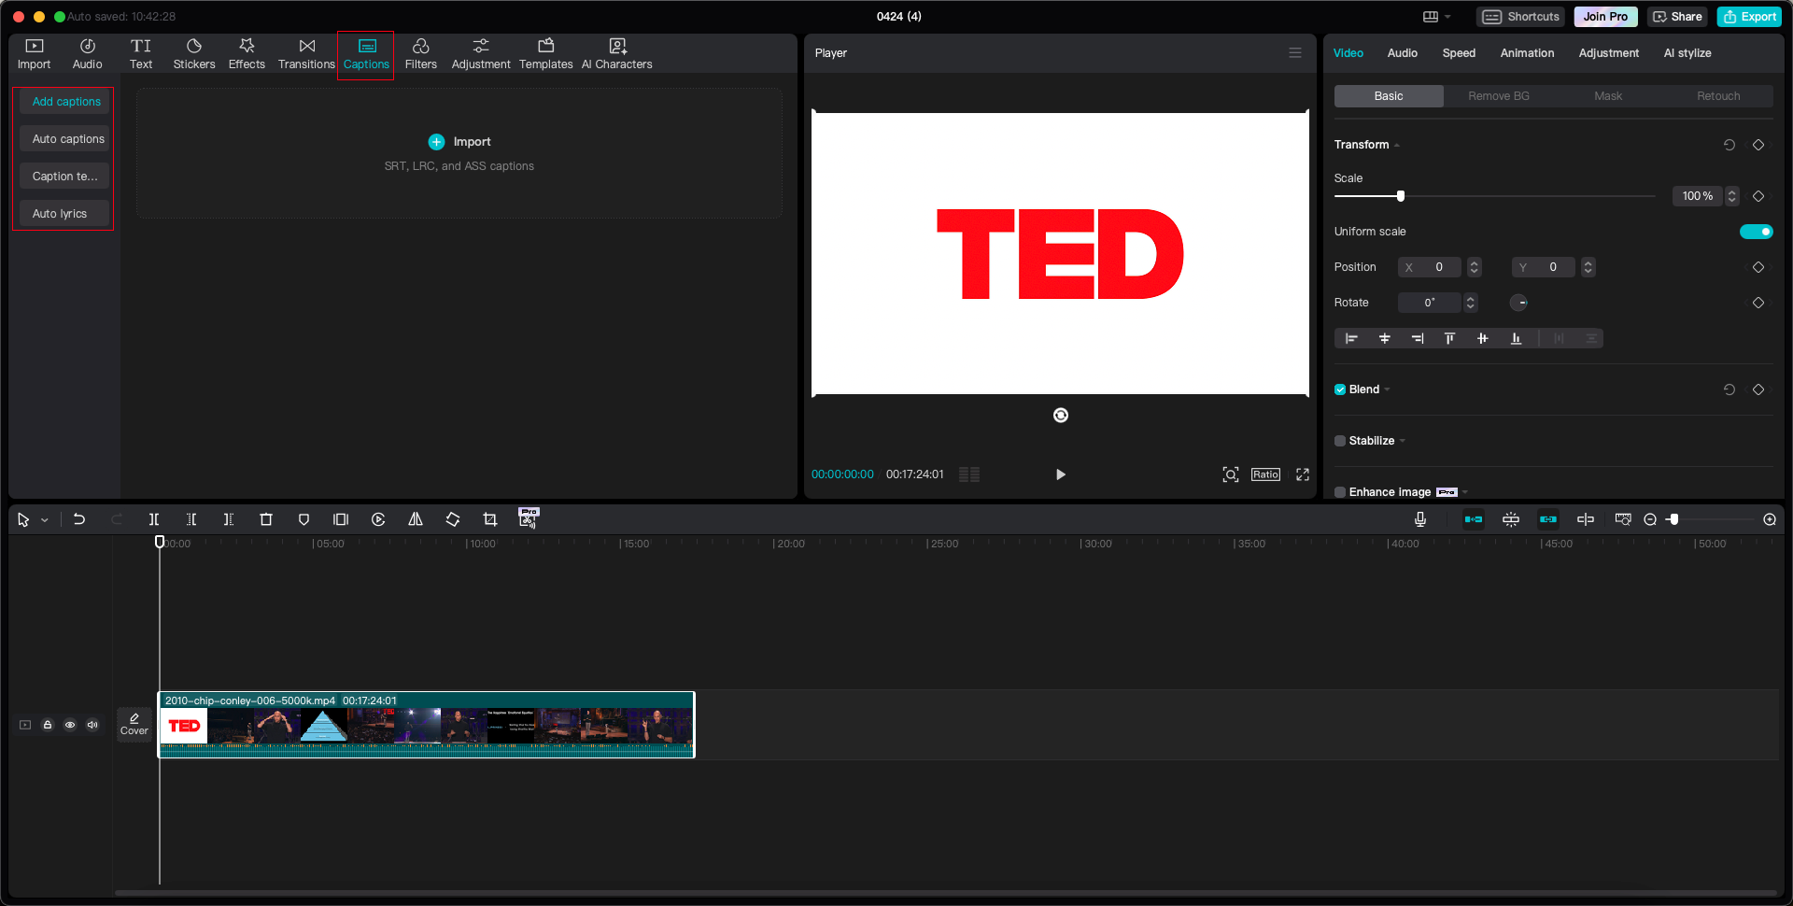Open the AI Characters panel
Image resolution: width=1793 pixels, height=906 pixels.
tap(616, 53)
